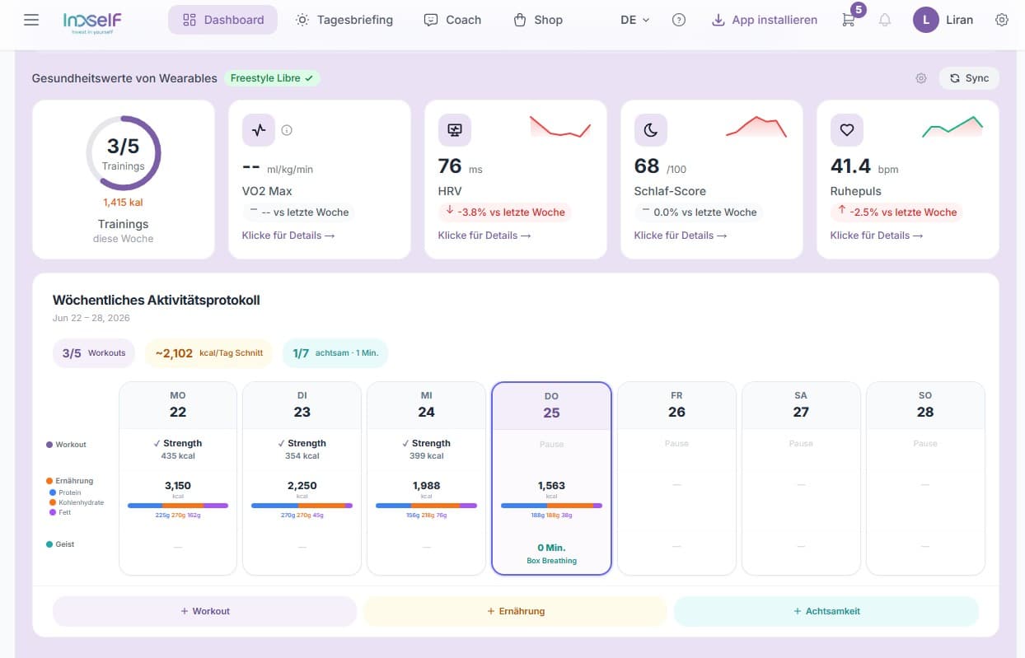Select Friday 26 day card
Screen dimensions: 1025x658
tap(676, 478)
